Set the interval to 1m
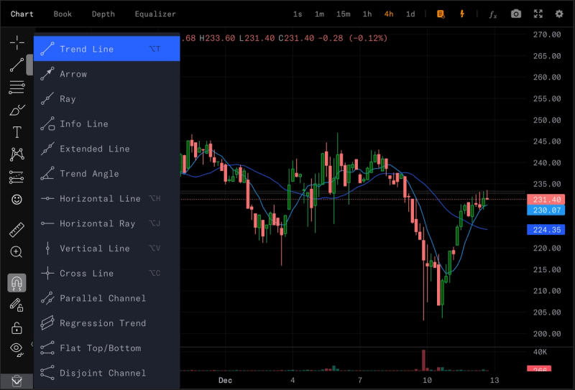575x390 pixels. pos(319,14)
